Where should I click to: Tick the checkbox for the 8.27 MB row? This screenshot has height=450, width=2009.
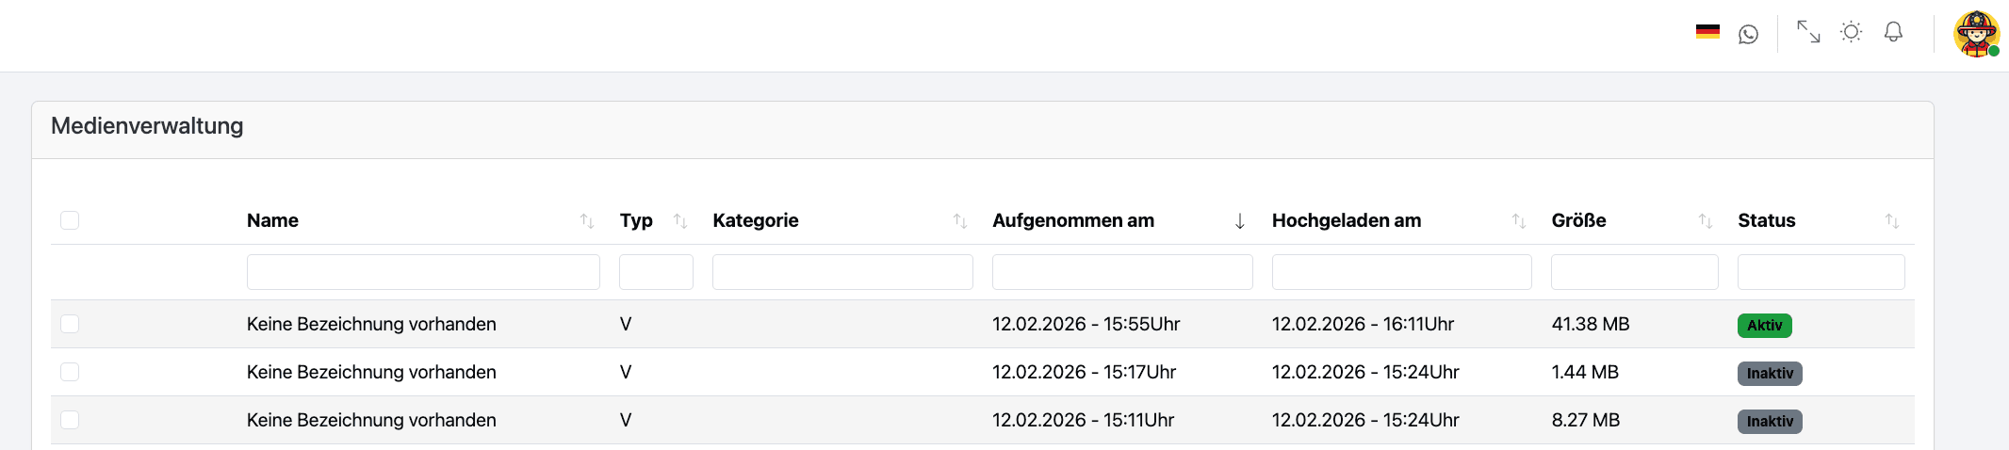click(70, 420)
